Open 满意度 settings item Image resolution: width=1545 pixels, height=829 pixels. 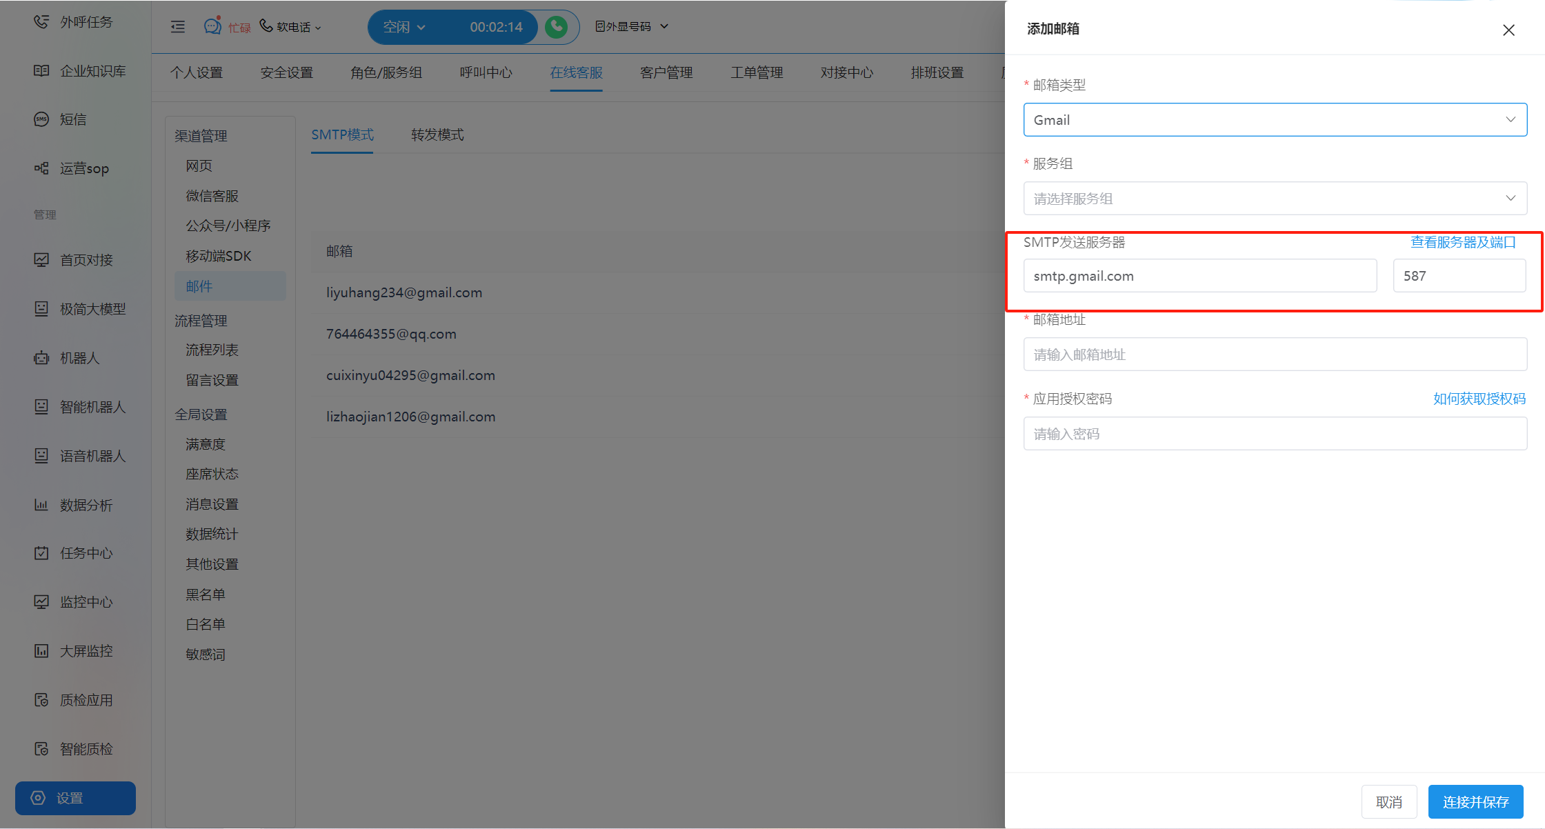click(206, 444)
